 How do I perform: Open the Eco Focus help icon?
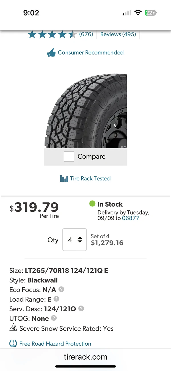61,289
